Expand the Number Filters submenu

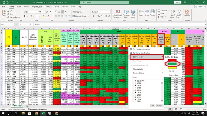point(146,73)
